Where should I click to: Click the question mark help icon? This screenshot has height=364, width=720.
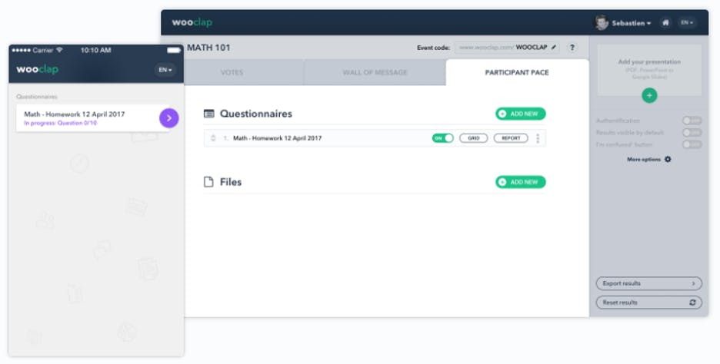click(572, 47)
